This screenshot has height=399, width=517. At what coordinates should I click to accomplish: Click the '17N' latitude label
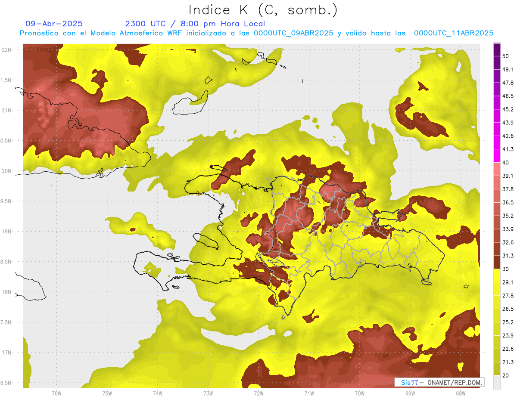pyautogui.click(x=6, y=353)
